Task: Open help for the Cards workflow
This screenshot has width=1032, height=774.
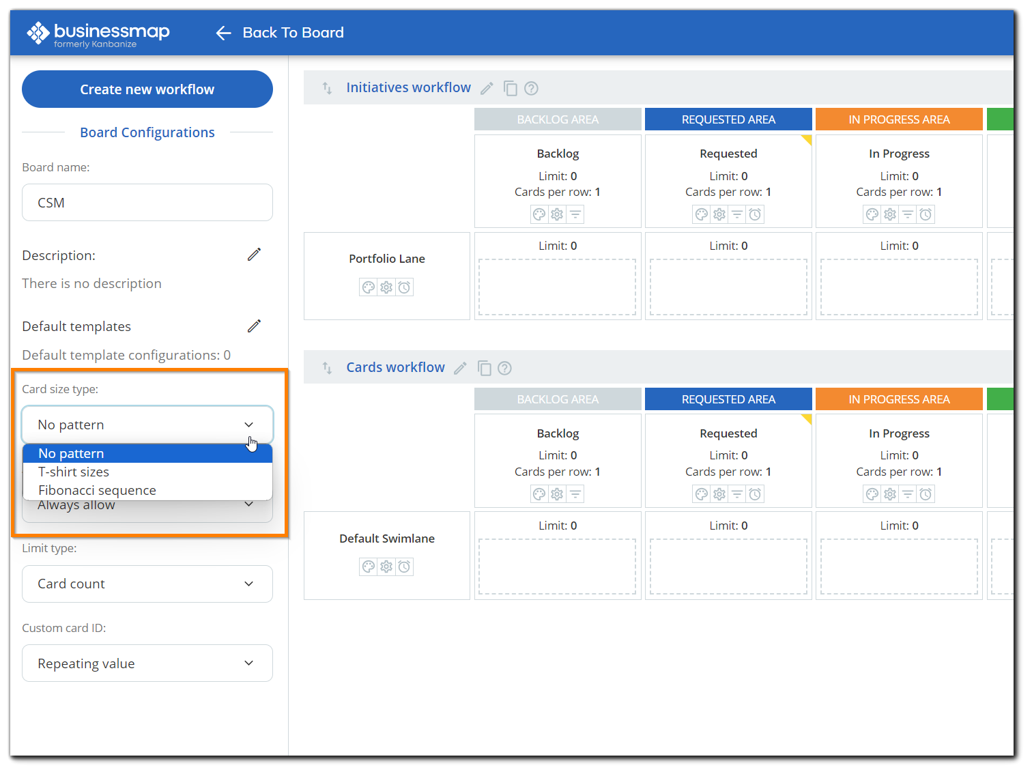Action: [x=504, y=368]
